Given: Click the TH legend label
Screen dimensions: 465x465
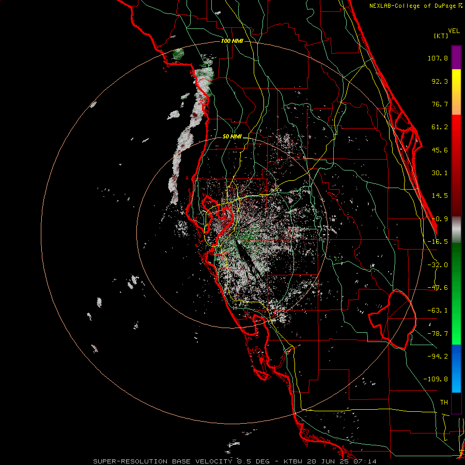Looking at the screenshot, I should 444,402.
